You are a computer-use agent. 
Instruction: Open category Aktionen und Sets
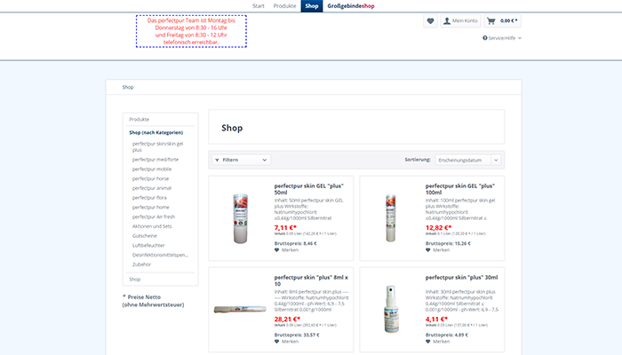pos(152,225)
